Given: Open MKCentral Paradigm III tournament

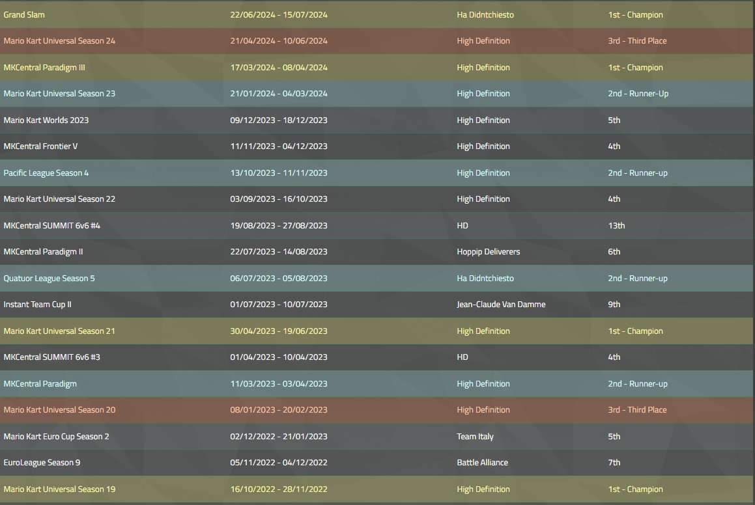Looking at the screenshot, I should (x=44, y=68).
